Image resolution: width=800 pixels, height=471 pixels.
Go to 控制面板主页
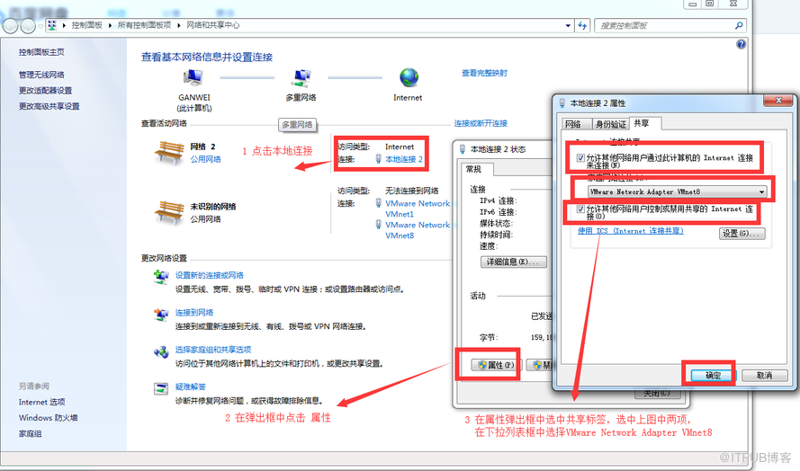click(x=41, y=52)
